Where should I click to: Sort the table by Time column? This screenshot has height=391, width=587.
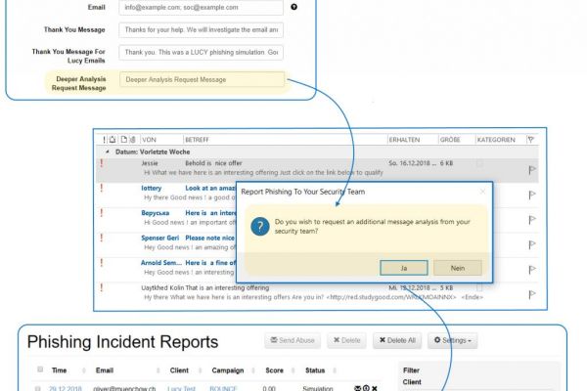tap(60, 370)
